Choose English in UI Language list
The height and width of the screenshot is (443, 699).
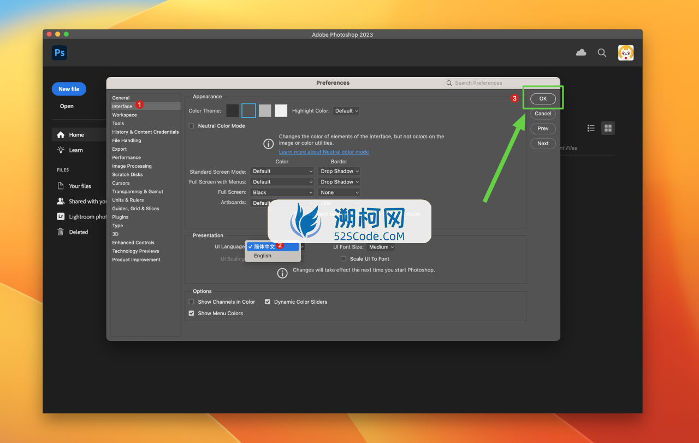pos(273,256)
